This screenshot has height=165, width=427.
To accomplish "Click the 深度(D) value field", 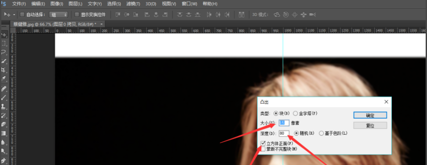I will (284, 133).
